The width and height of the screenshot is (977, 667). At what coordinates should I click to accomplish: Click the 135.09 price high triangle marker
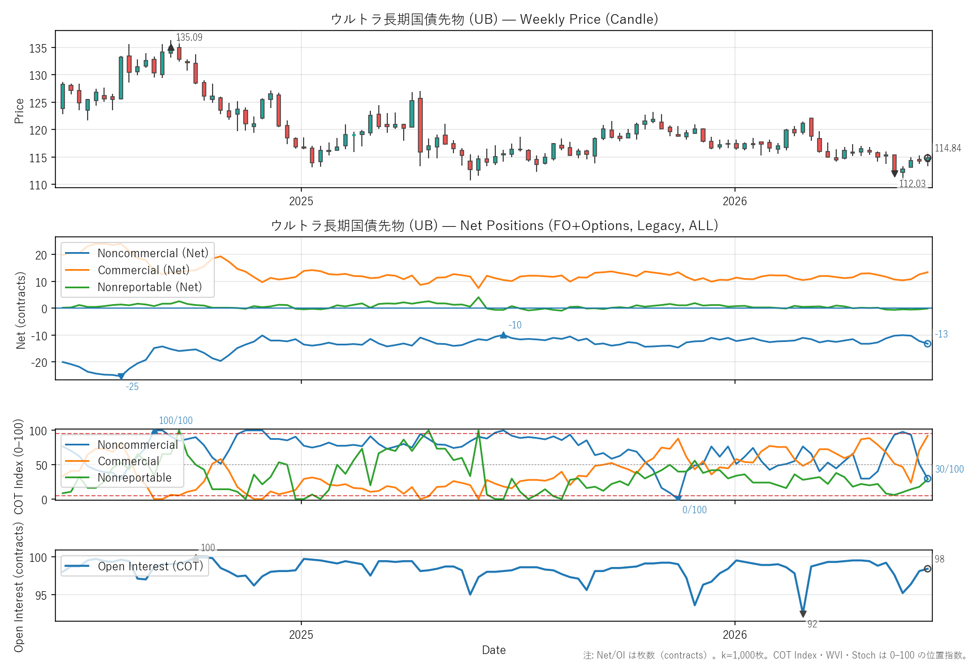pyautogui.click(x=171, y=47)
